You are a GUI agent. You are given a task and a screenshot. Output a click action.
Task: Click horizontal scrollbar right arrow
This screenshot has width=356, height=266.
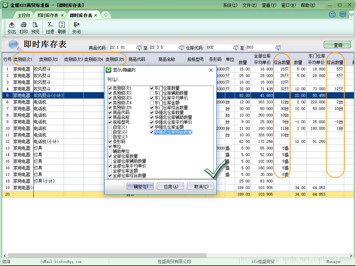coord(351,256)
